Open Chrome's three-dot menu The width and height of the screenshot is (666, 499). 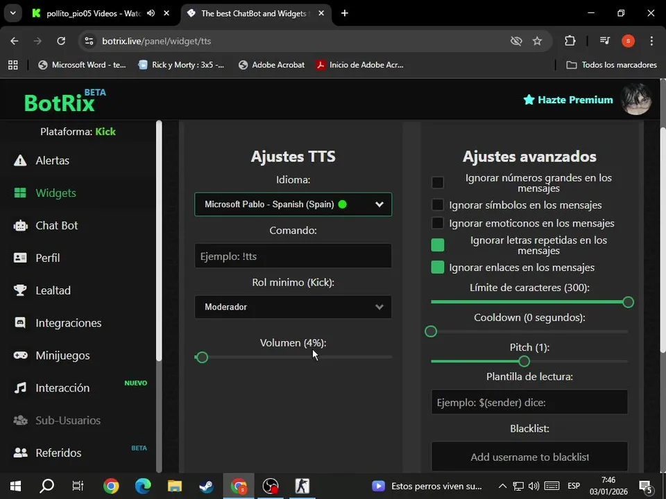coord(651,41)
